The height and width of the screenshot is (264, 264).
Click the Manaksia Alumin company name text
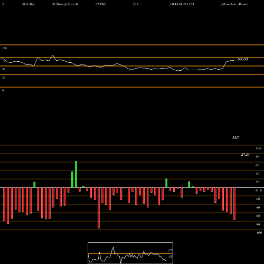(x=235, y=4)
